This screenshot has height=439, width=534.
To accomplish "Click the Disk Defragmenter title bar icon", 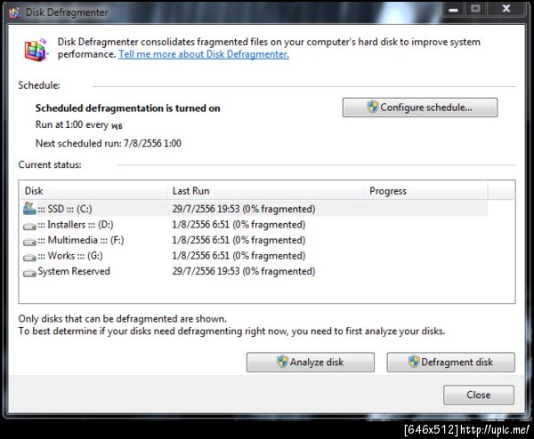I will 14,12.
